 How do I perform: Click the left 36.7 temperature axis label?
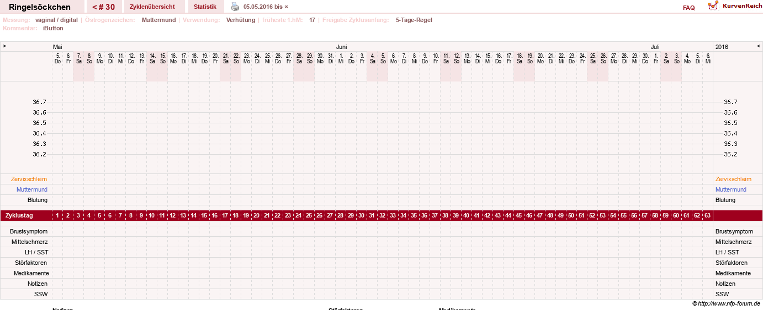(39, 102)
